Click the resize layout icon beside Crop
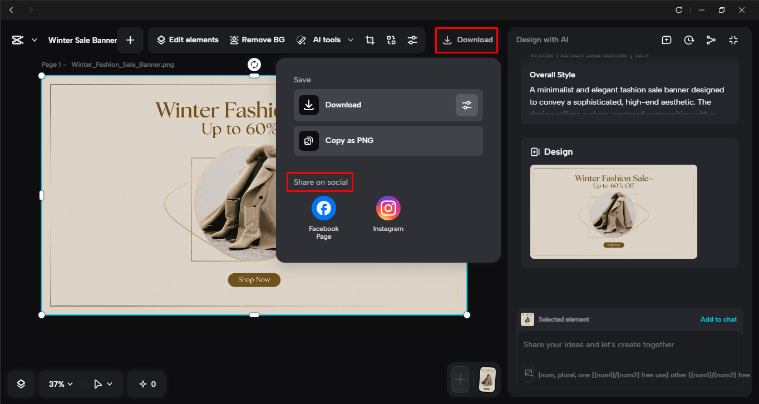Image resolution: width=759 pixels, height=404 pixels. [x=391, y=40]
